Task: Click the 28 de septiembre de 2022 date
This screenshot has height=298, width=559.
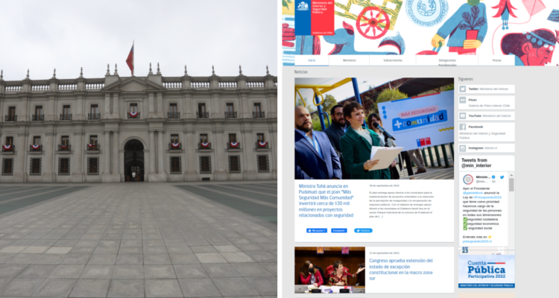Action: (x=384, y=186)
